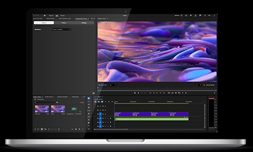
Task: Solo audio track A1
Action: pyautogui.click(x=108, y=118)
